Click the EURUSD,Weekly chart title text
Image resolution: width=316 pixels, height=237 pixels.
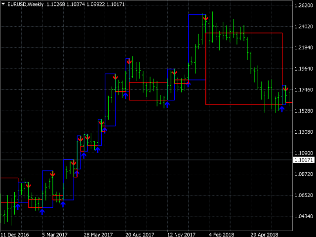click(25, 4)
